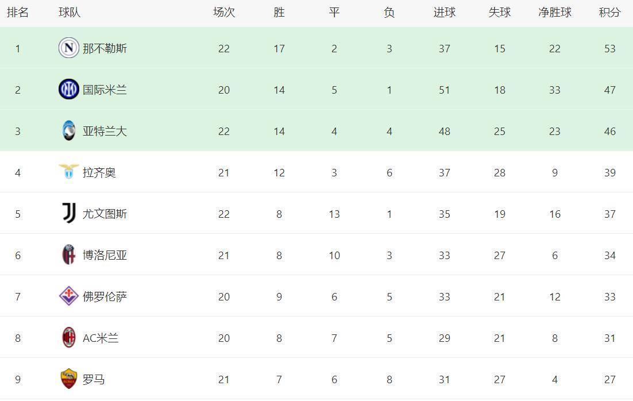Sort table by 积分 column header
633x401 pixels.
(609, 13)
